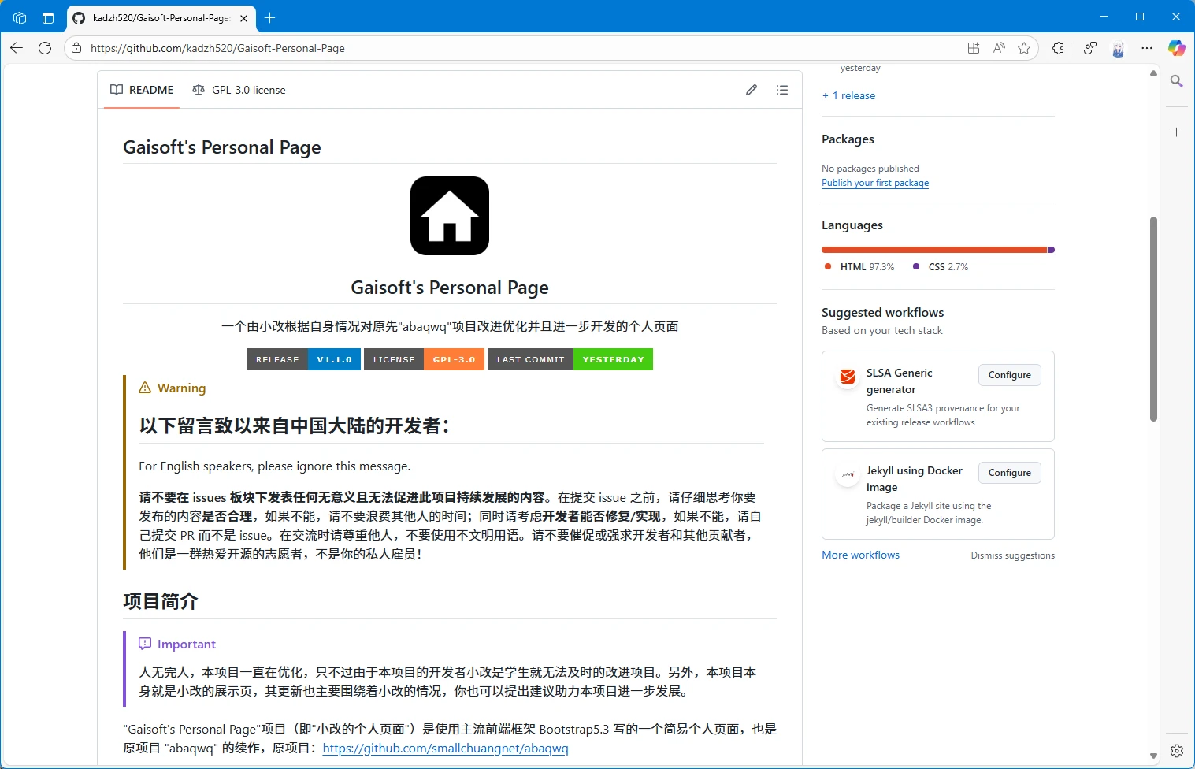Click the Languages section heading

tap(852, 225)
